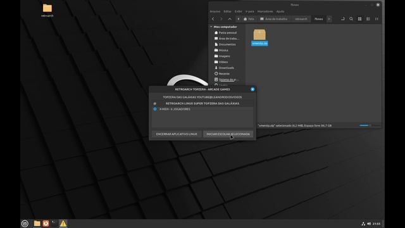Click the radio column header in the dialog list
Image resolution: width=405 pixels, height=228 pixels.
coord(155,103)
